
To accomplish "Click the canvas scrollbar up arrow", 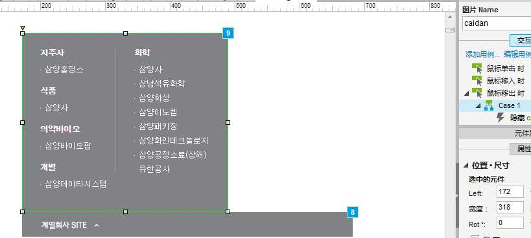I will (450, 17).
